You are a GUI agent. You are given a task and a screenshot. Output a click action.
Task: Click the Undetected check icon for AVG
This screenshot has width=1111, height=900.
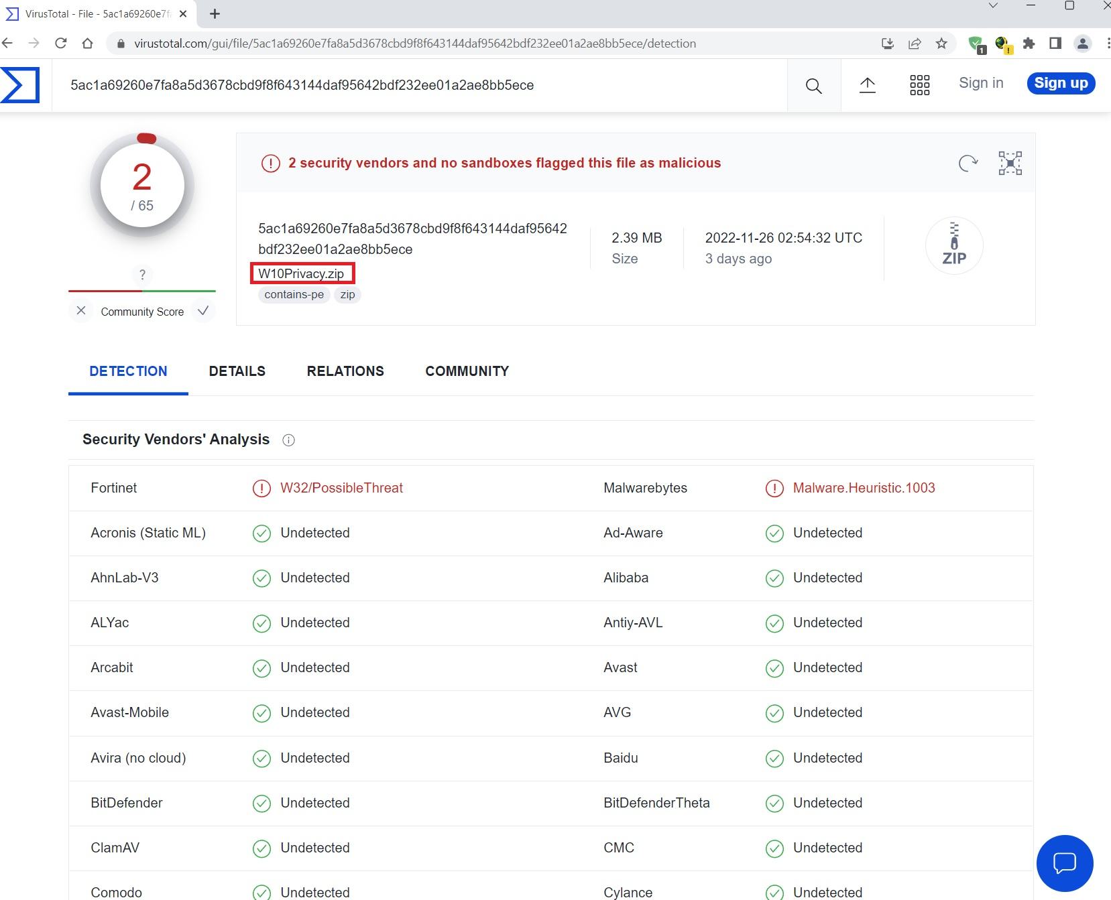tap(774, 713)
